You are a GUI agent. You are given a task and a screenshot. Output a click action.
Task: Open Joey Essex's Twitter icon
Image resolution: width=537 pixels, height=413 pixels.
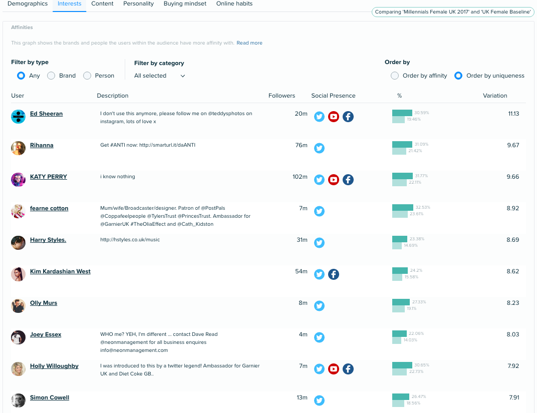pyautogui.click(x=319, y=337)
